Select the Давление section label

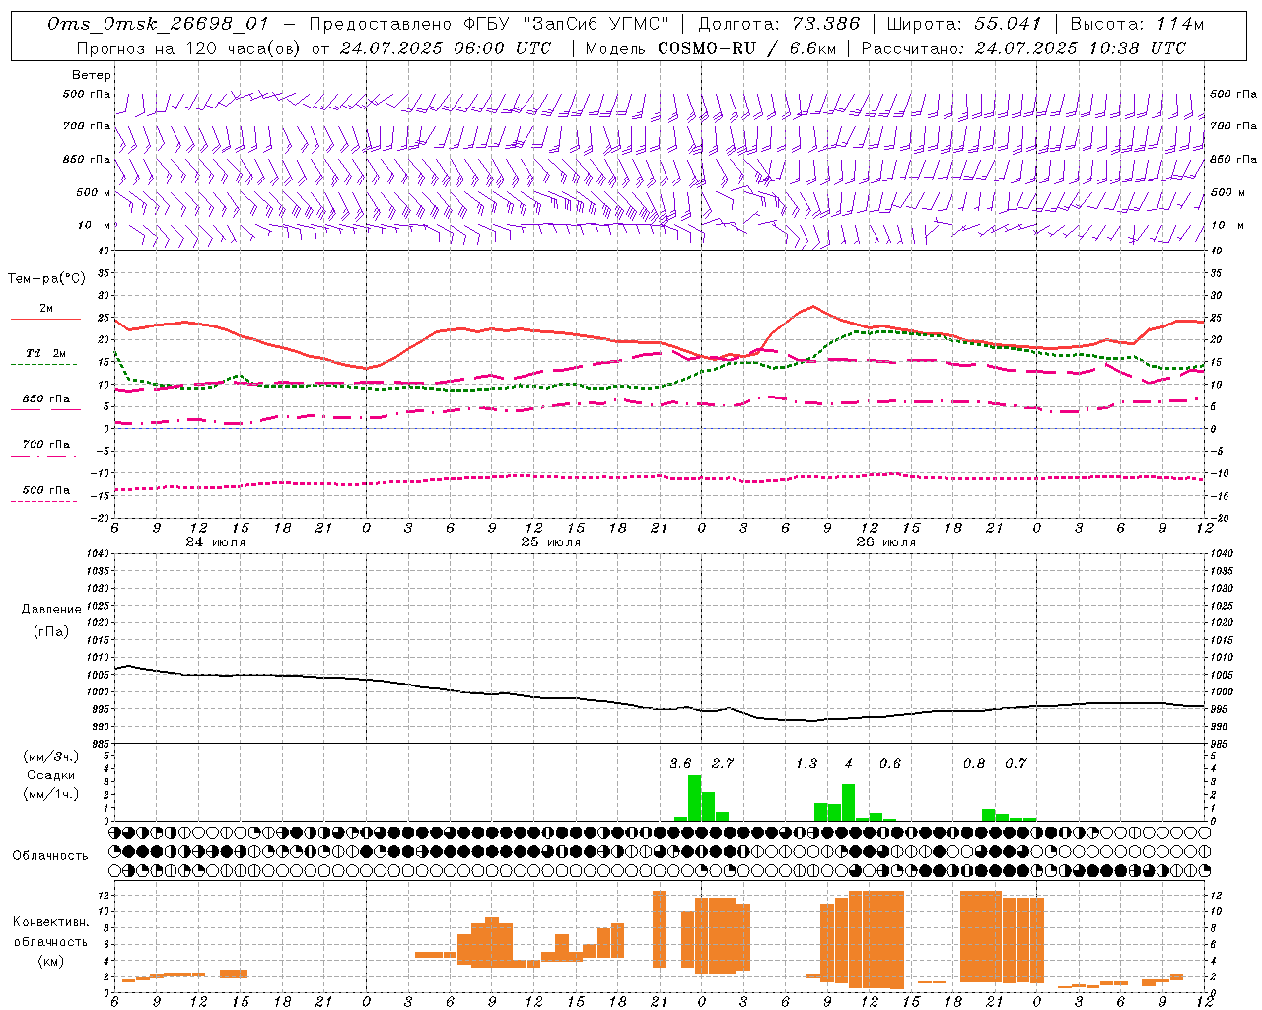point(51,609)
